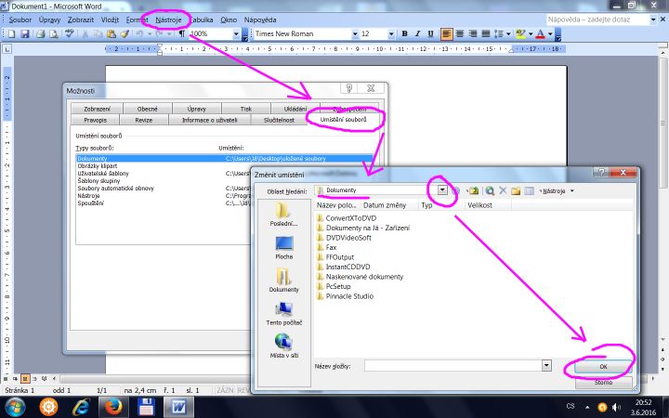669x418 pixels.
Task: Open the Nástroje dropdown in file dialog
Action: tap(557, 191)
